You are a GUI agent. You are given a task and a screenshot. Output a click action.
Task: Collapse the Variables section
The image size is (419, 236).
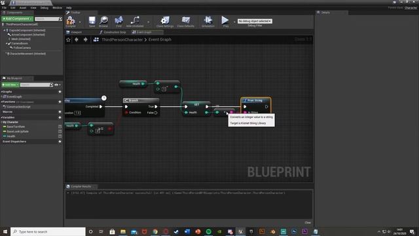pyautogui.click(x=1, y=117)
